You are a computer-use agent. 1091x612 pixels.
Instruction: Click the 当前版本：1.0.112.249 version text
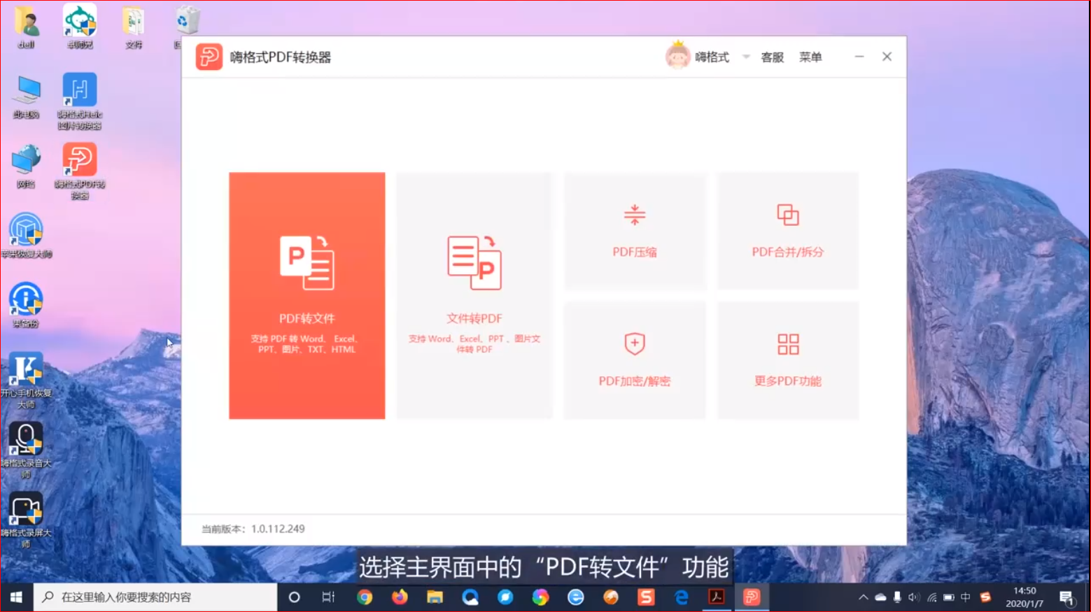pos(253,529)
